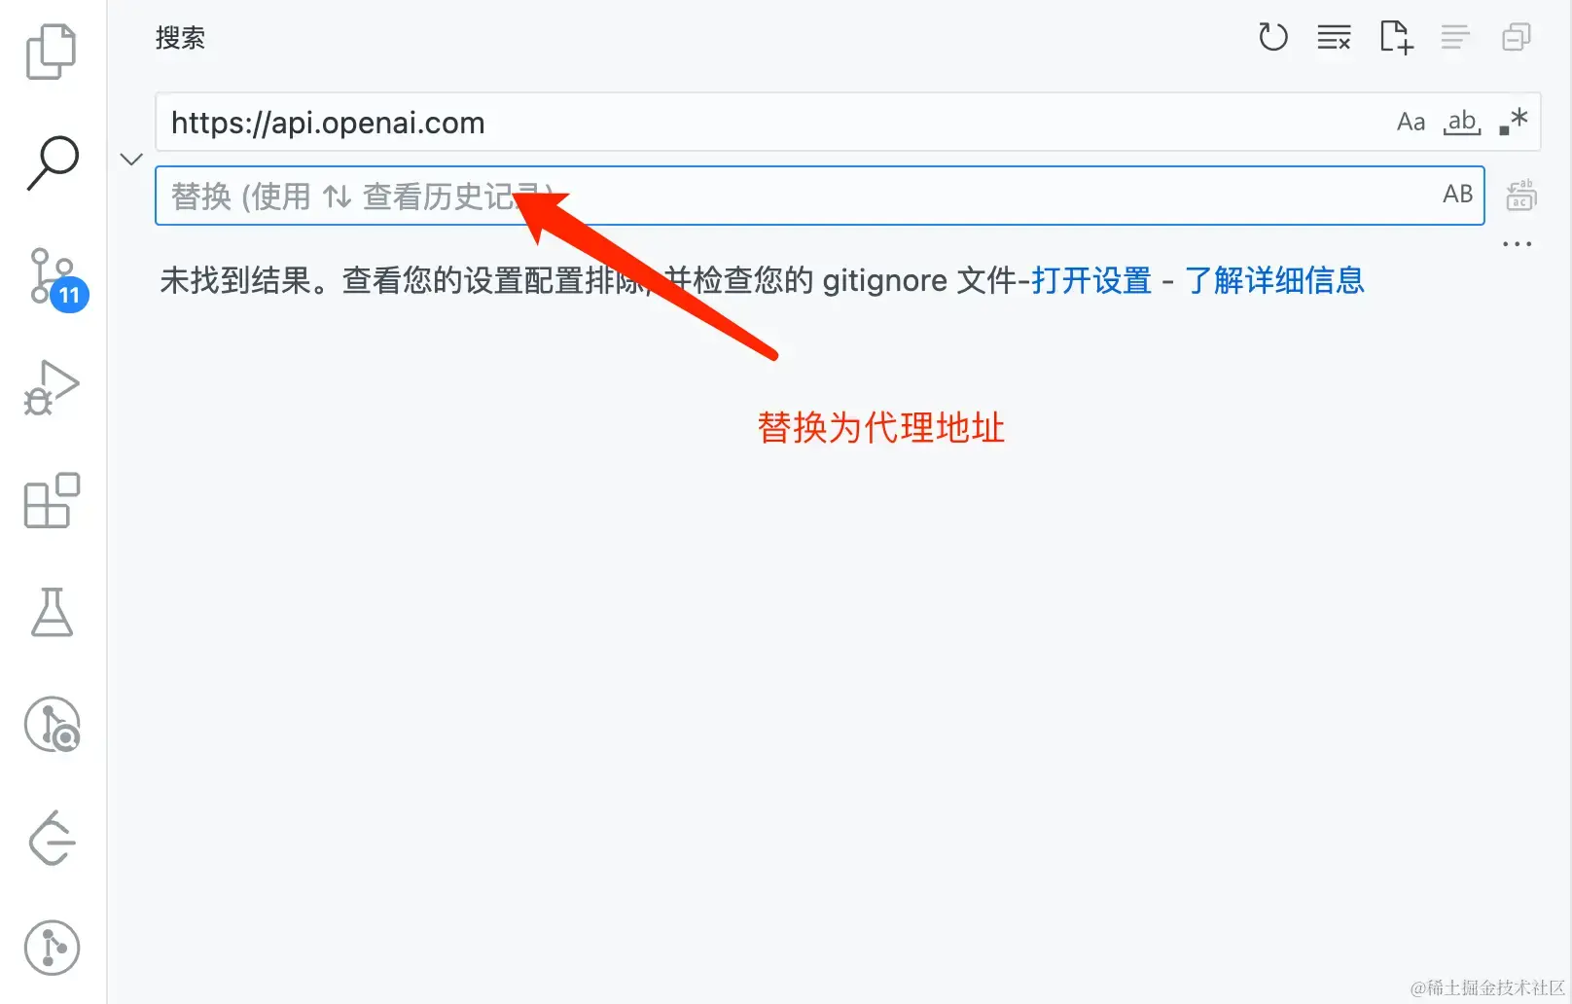Open the Extensions view
The width and height of the screenshot is (1572, 1004).
(51, 500)
